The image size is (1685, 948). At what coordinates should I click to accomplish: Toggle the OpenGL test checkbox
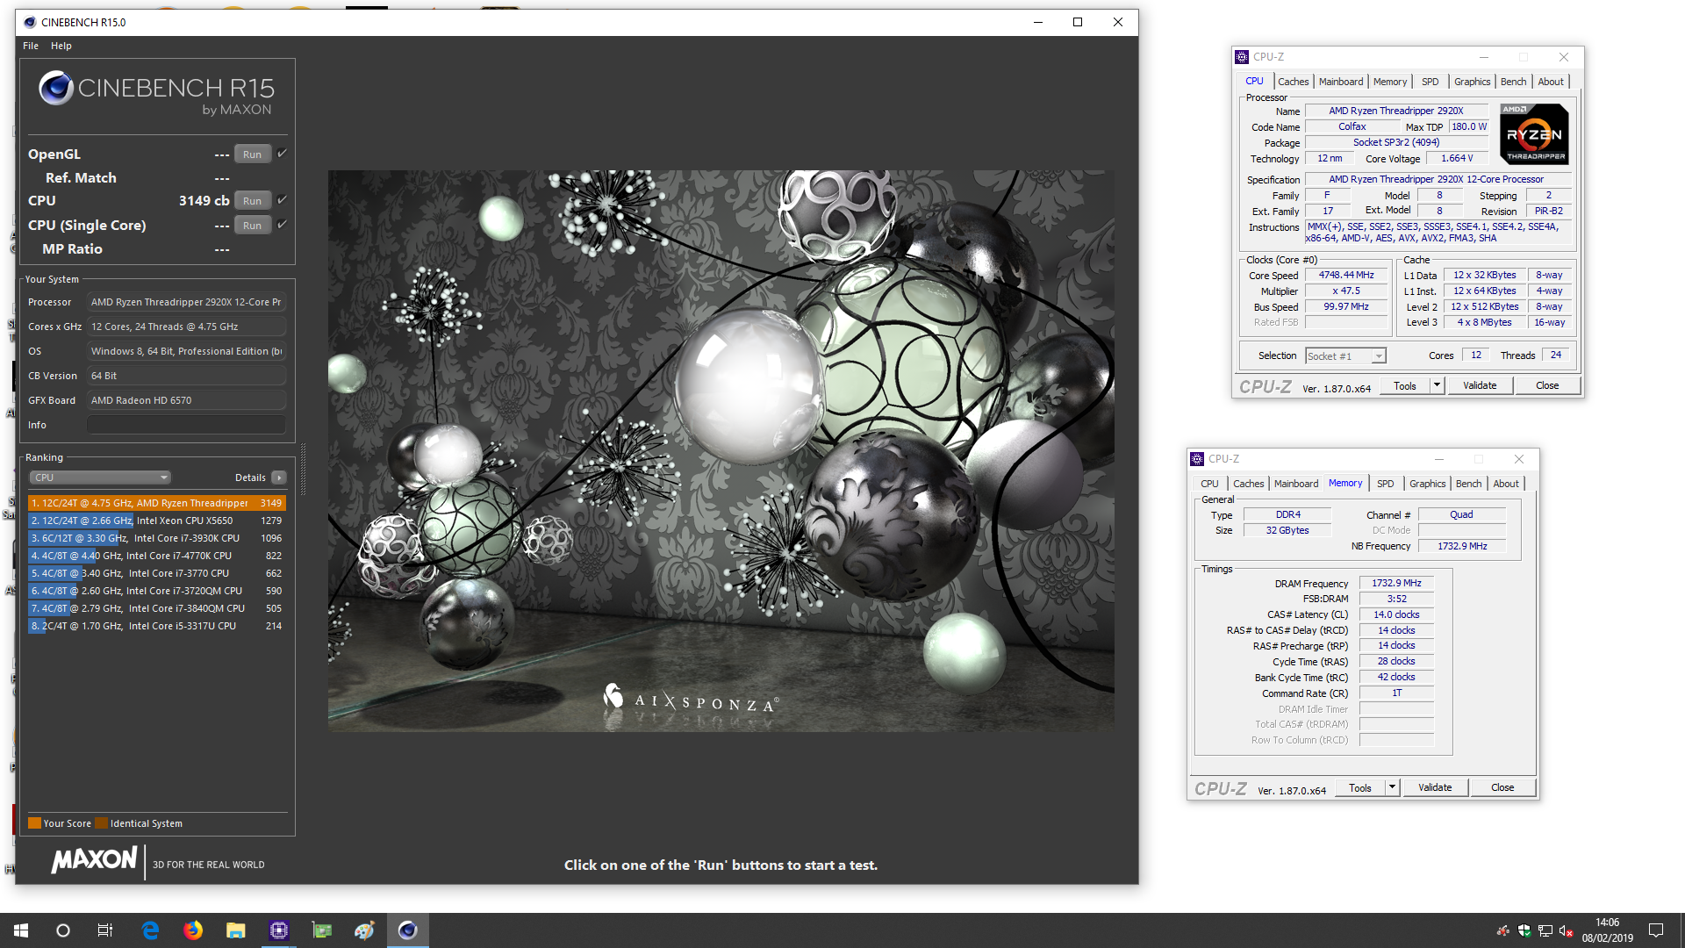[283, 154]
